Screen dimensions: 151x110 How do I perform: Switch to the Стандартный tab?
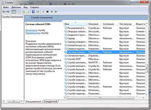[50, 102]
